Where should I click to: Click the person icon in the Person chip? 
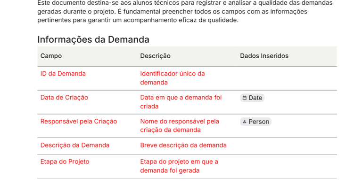(x=245, y=122)
